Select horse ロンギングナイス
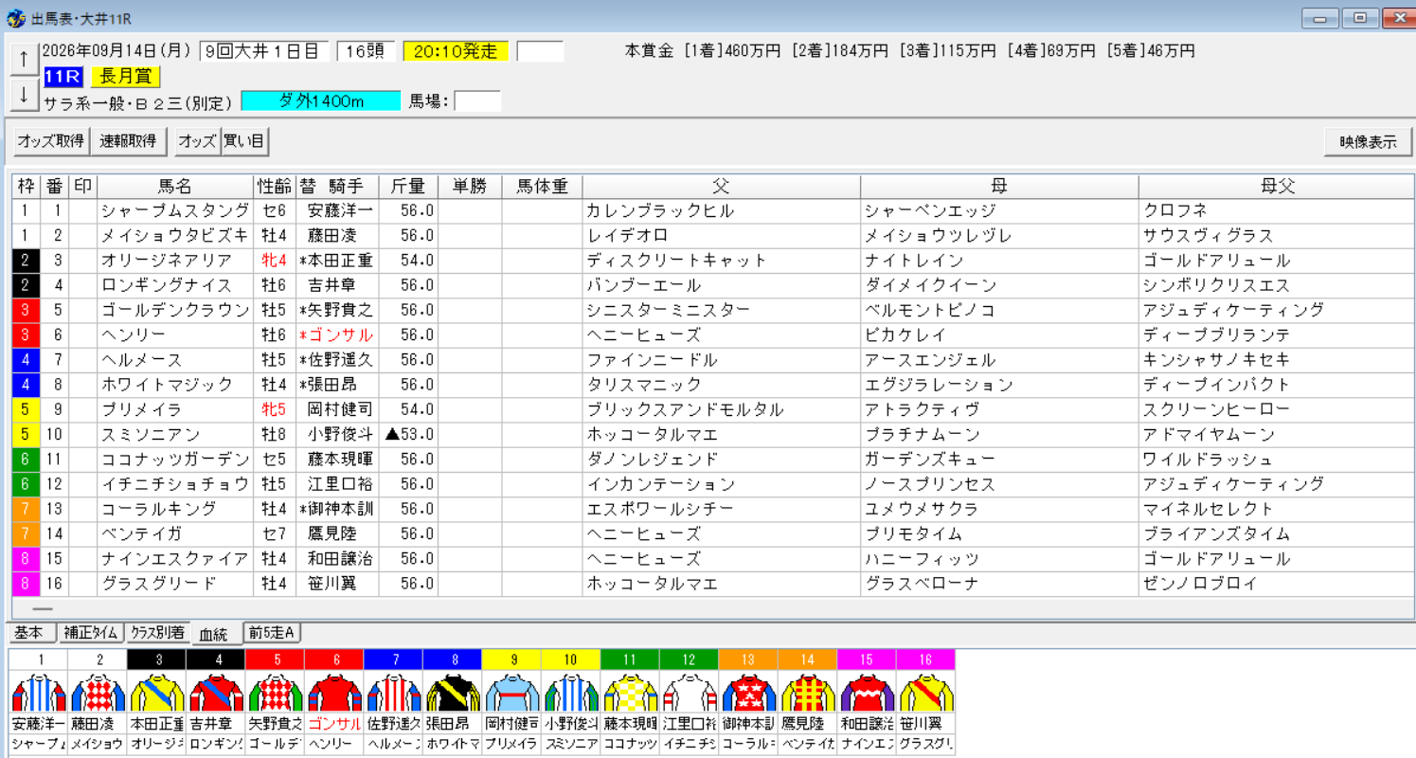Viewport: 1416px width, 758px height. point(166,285)
